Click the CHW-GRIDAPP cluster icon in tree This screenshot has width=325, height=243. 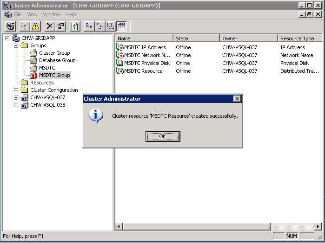pyautogui.click(x=16, y=38)
